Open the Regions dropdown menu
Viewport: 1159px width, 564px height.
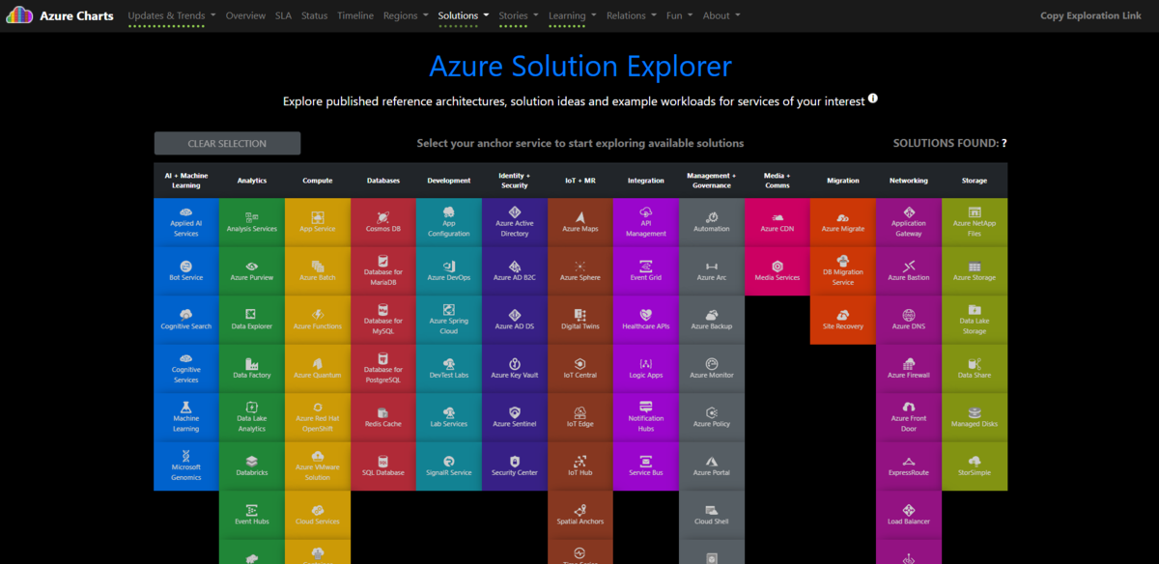pos(406,15)
